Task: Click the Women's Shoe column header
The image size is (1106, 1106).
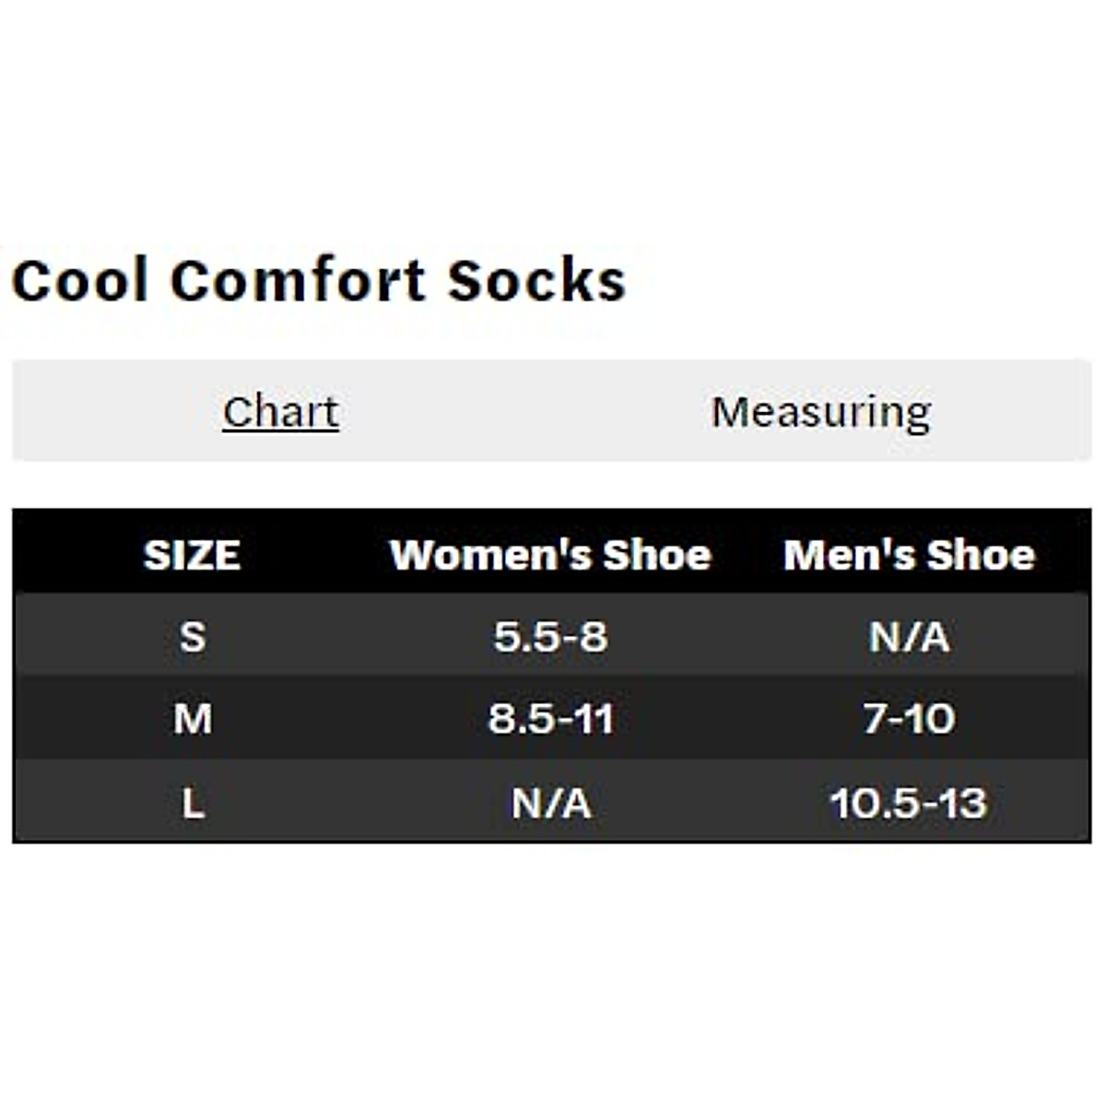Action: tap(550, 555)
